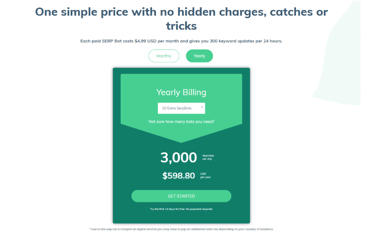Image resolution: width=377 pixels, height=250 pixels.
Task: Click the Yearly Billing card title
Action: tap(181, 92)
